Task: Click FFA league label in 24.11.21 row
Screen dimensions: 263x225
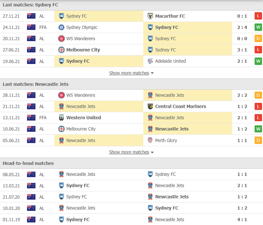Action: 43,27
